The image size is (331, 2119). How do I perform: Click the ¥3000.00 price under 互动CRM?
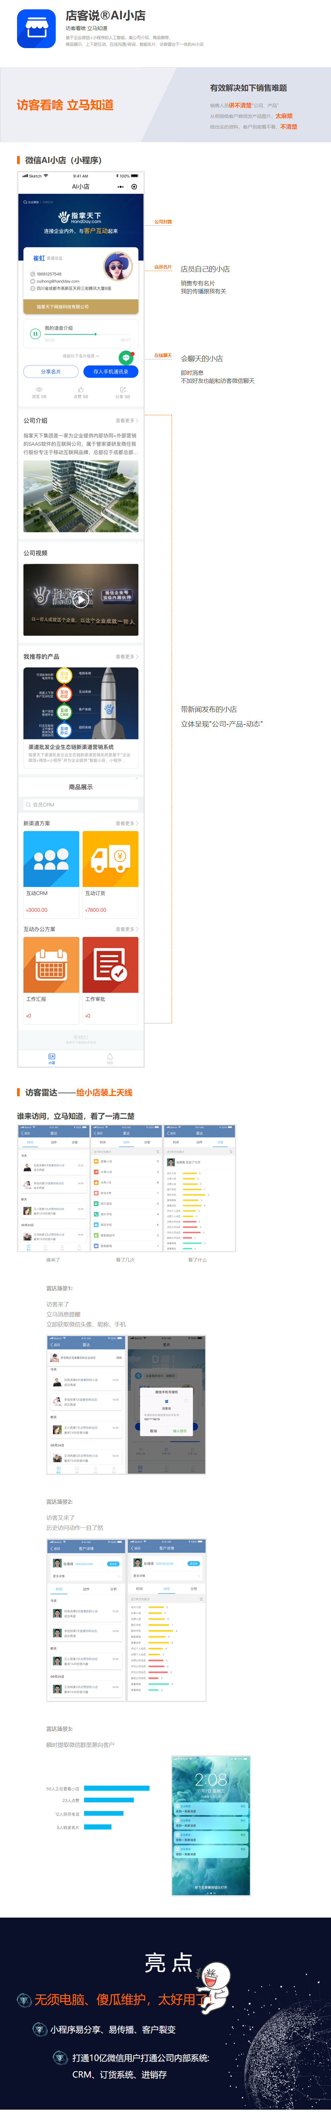(x=37, y=910)
